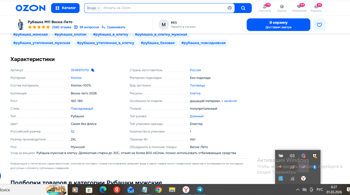Open File Explorer folder taskbar icon
Image resolution: width=350 pixels, height=195 pixels.
(172, 190)
